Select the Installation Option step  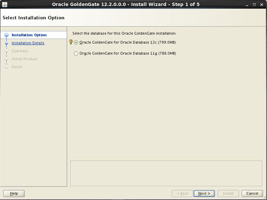pyautogui.click(x=29, y=35)
